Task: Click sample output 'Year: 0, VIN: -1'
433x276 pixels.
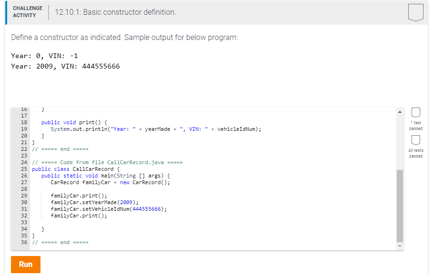Action: (44, 56)
